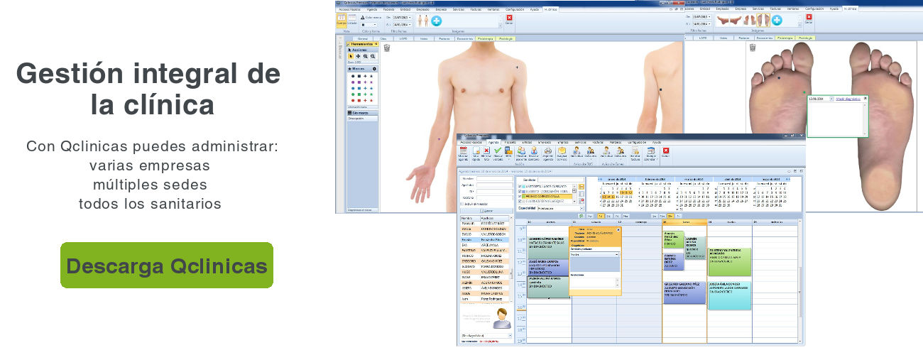
Task: Click the Añadir diagnóstico link
Action: click(848, 99)
